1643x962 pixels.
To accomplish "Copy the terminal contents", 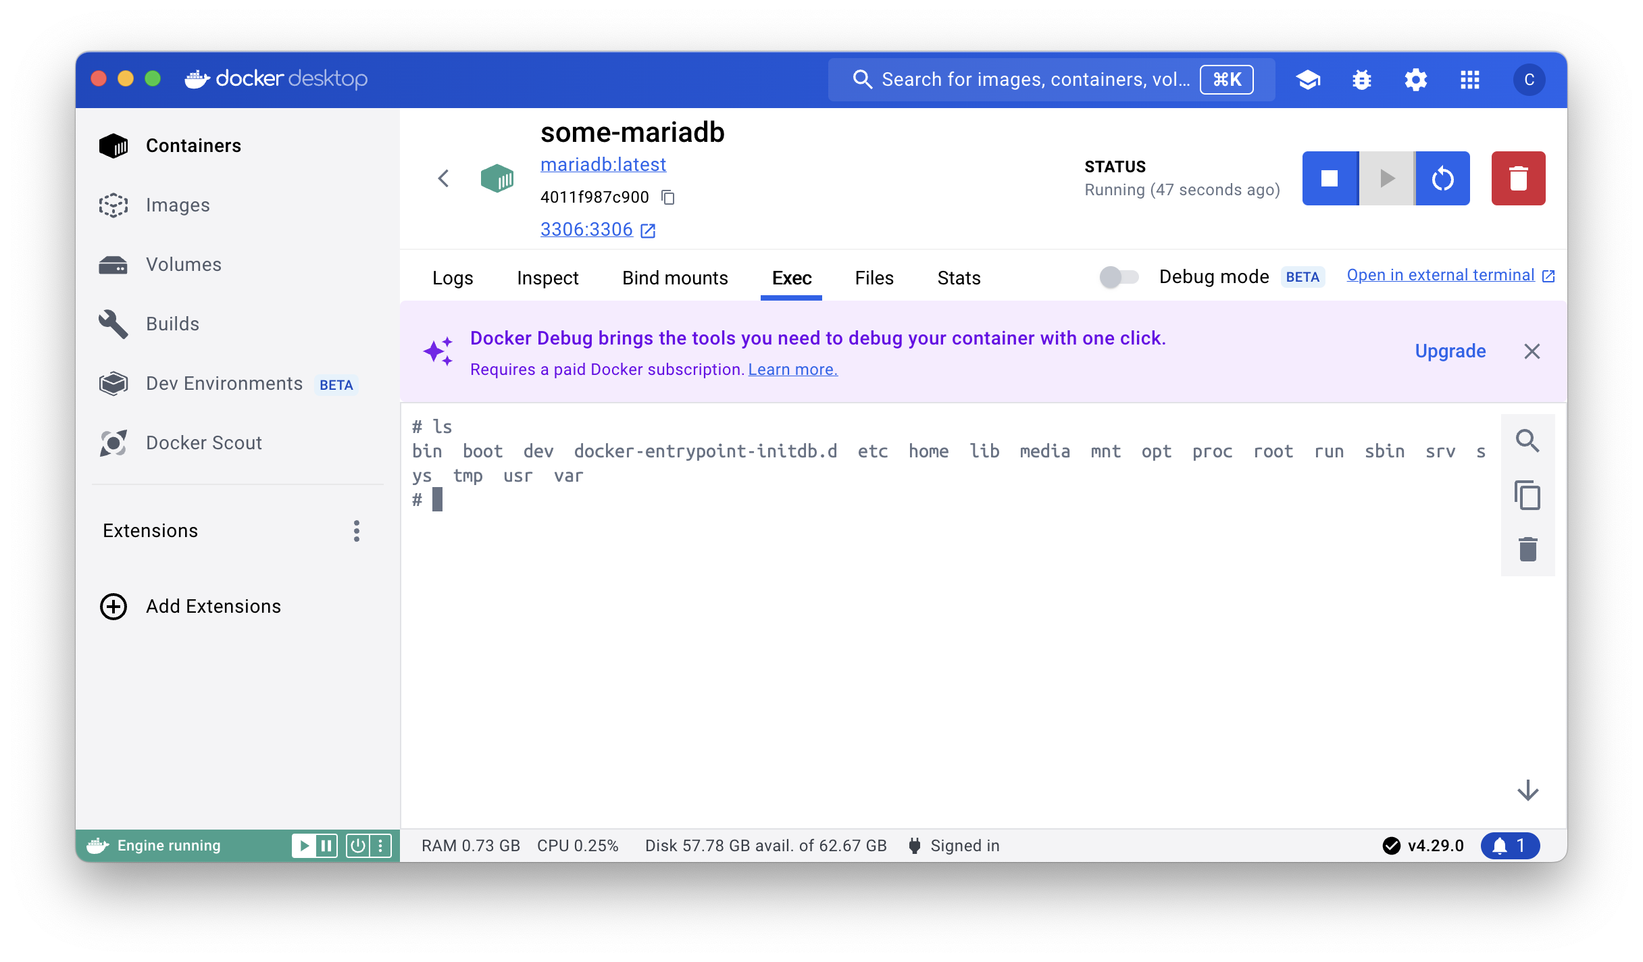I will tap(1527, 495).
